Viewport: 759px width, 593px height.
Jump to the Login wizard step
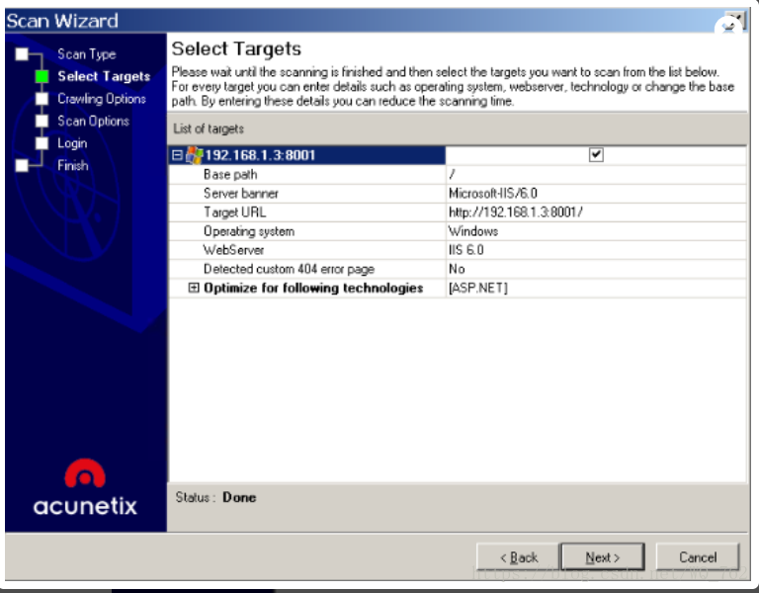coord(72,143)
